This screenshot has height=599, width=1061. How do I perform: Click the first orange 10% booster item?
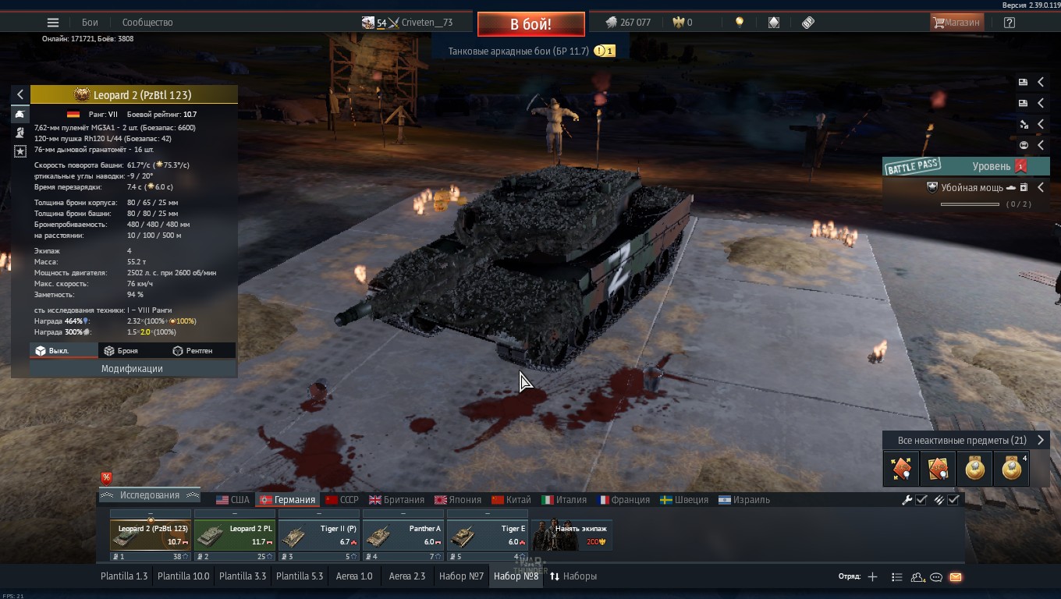pos(901,469)
